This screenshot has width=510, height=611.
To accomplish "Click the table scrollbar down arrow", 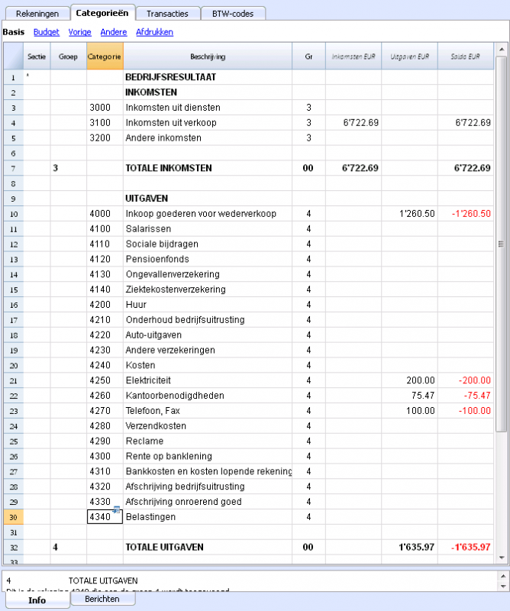I will 502,558.
